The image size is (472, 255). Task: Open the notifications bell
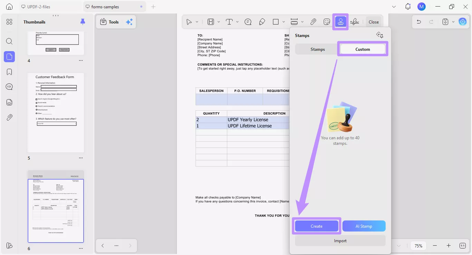pyautogui.click(x=408, y=7)
